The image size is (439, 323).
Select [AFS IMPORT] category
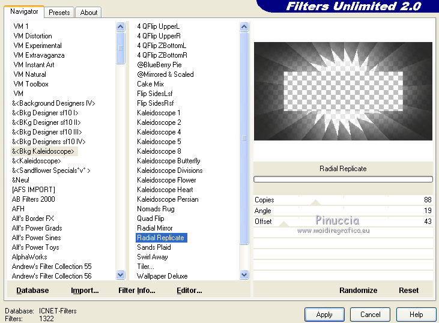coord(33,190)
